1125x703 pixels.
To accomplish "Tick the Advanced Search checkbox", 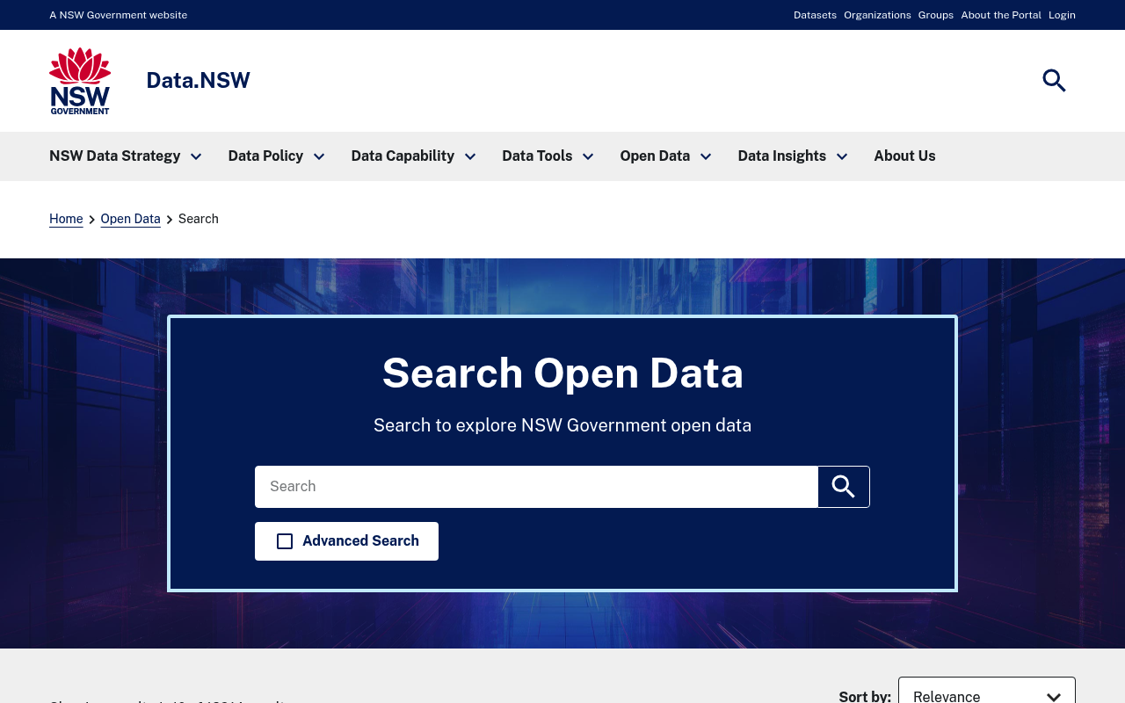I will coord(285,541).
